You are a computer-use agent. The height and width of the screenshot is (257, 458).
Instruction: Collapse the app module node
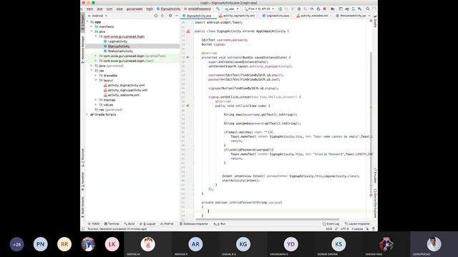coord(87,22)
